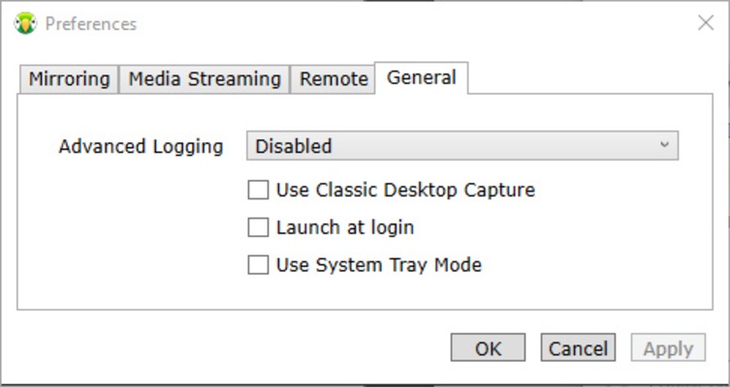
Task: Go to the Remote tab
Action: [x=333, y=79]
